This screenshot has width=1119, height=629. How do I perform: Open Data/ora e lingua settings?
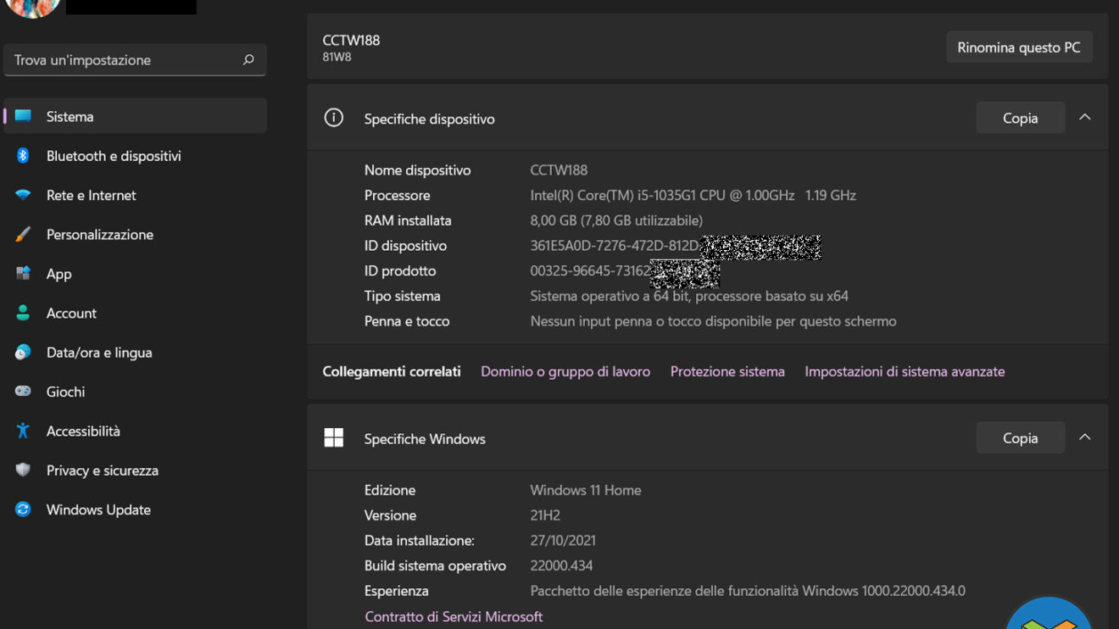[x=98, y=353]
